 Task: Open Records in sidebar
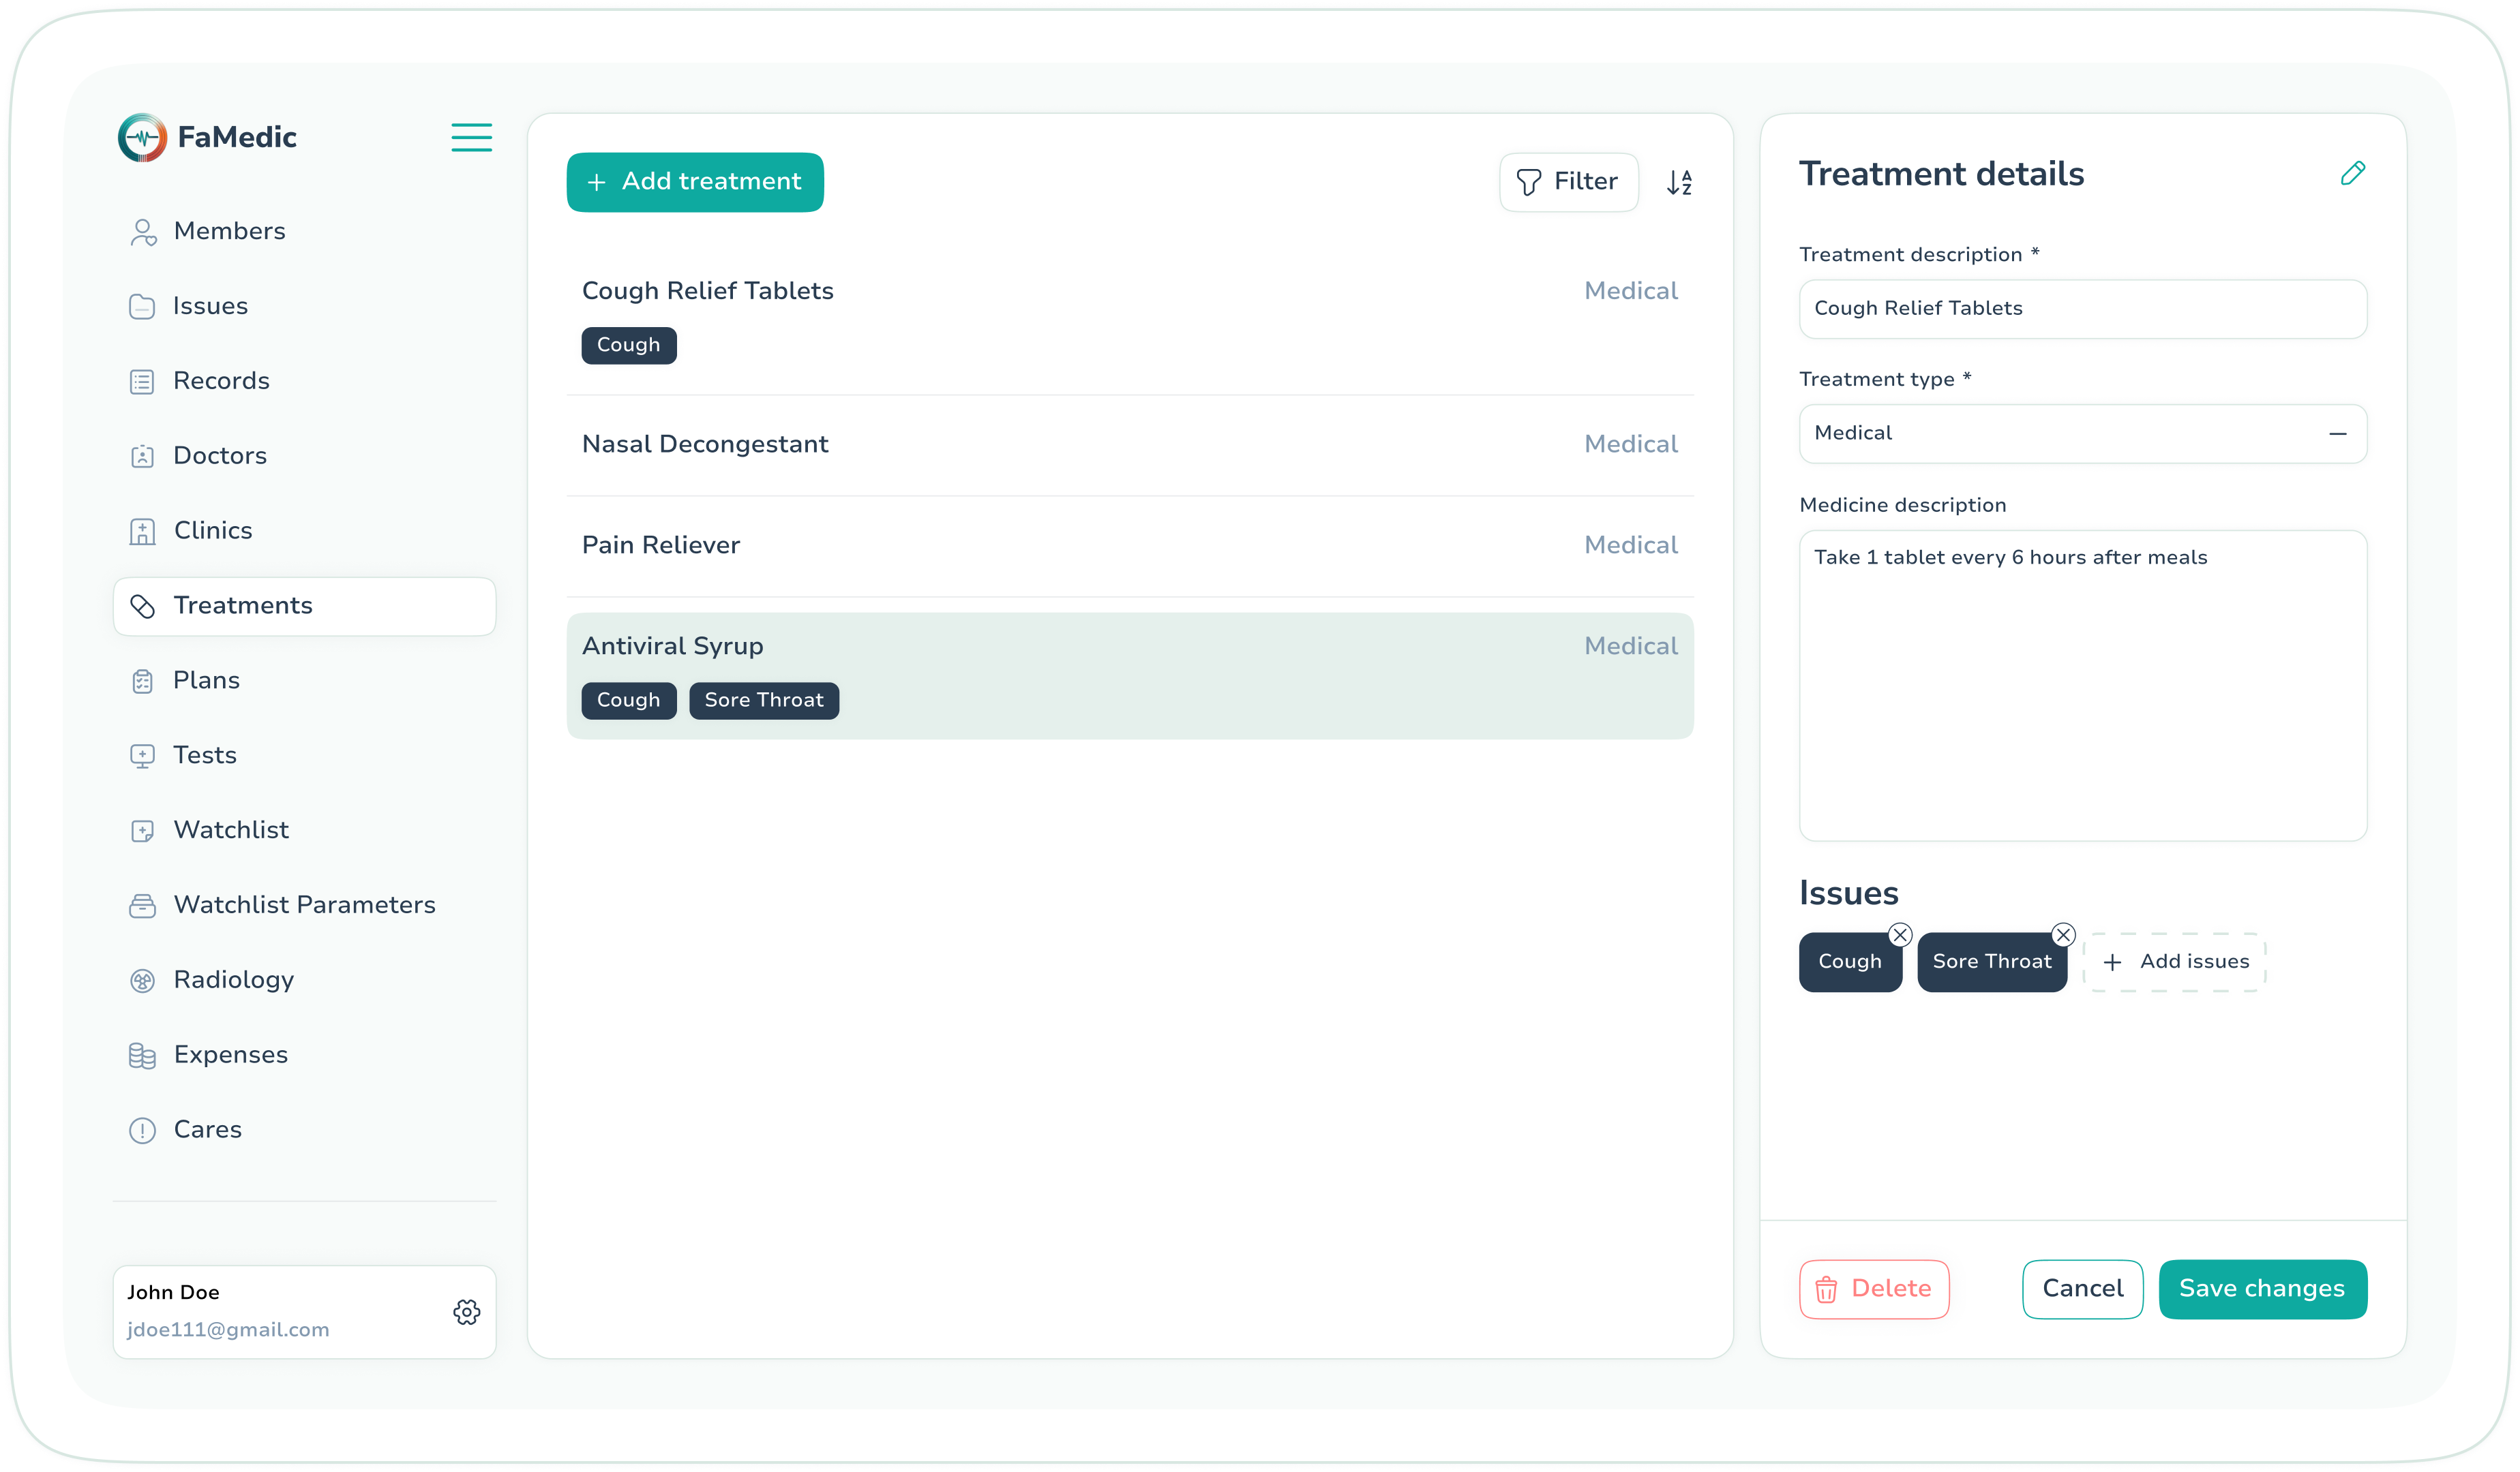[x=304, y=382]
